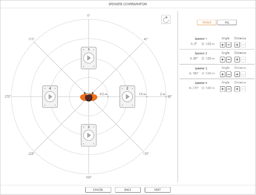Switch to ALL speakers mode
Screen dimensions: 256x195
[x=227, y=22]
